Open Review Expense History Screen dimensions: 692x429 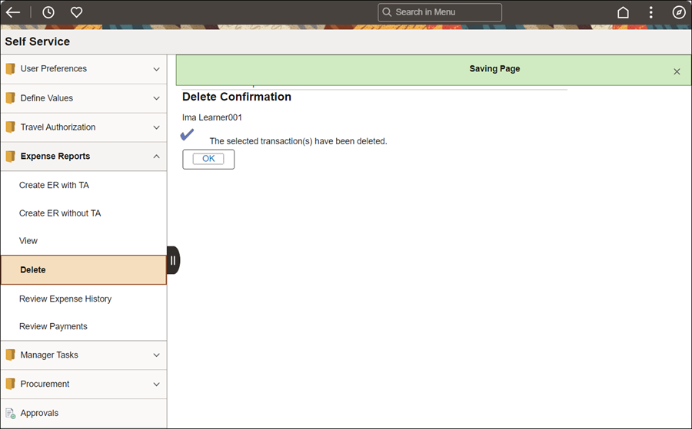click(83, 299)
